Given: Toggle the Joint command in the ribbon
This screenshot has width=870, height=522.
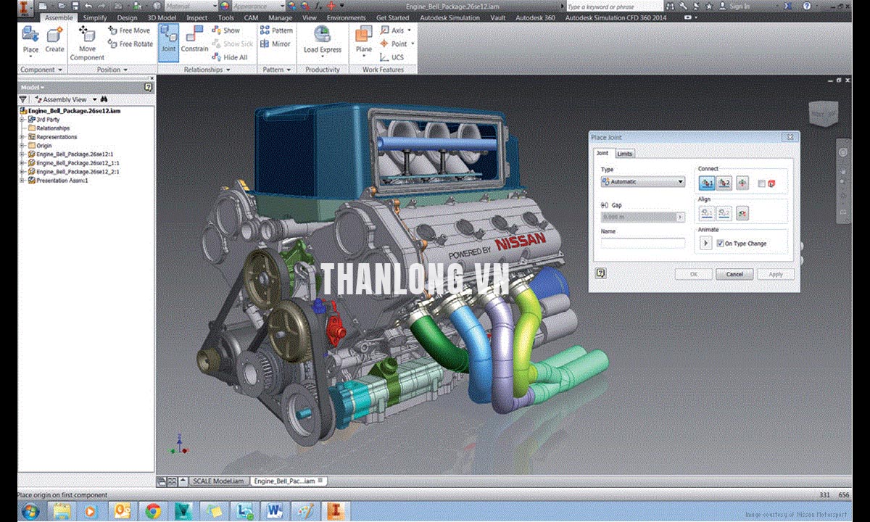Looking at the screenshot, I should point(168,40).
